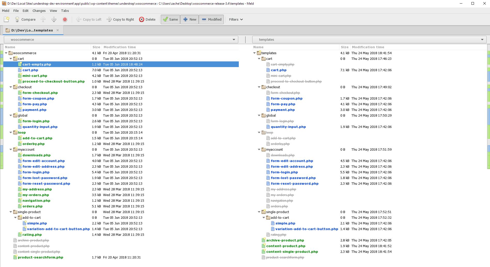Open the Edit menu
Viewport: 490px width, 267px height.
click(26, 11)
